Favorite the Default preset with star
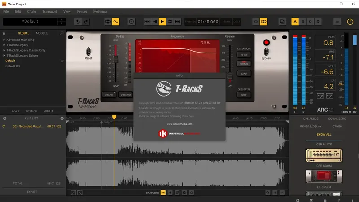The image size is (359, 202). pos(62,61)
